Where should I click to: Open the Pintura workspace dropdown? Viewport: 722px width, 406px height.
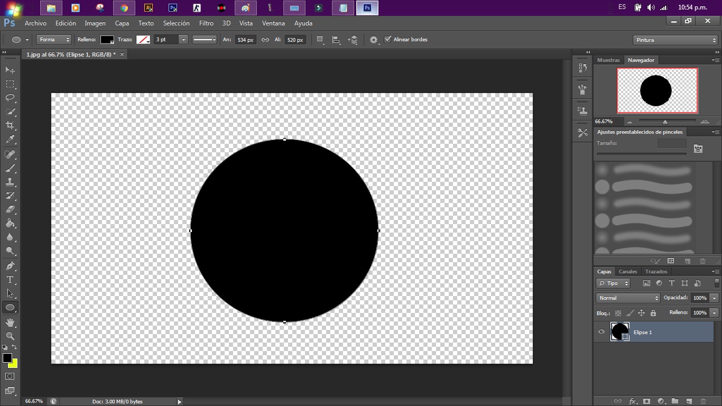(x=675, y=40)
